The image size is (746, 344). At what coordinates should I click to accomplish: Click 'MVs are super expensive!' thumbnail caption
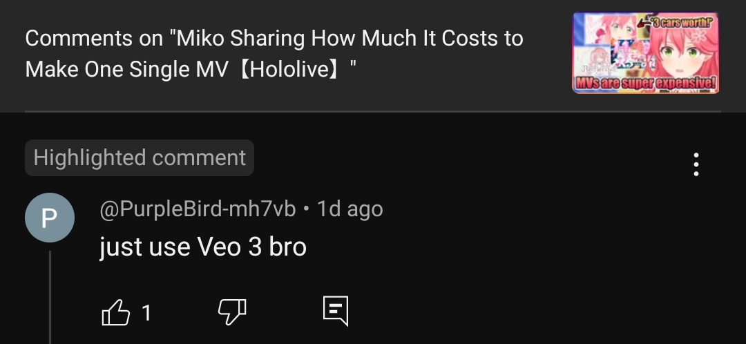[x=645, y=84]
